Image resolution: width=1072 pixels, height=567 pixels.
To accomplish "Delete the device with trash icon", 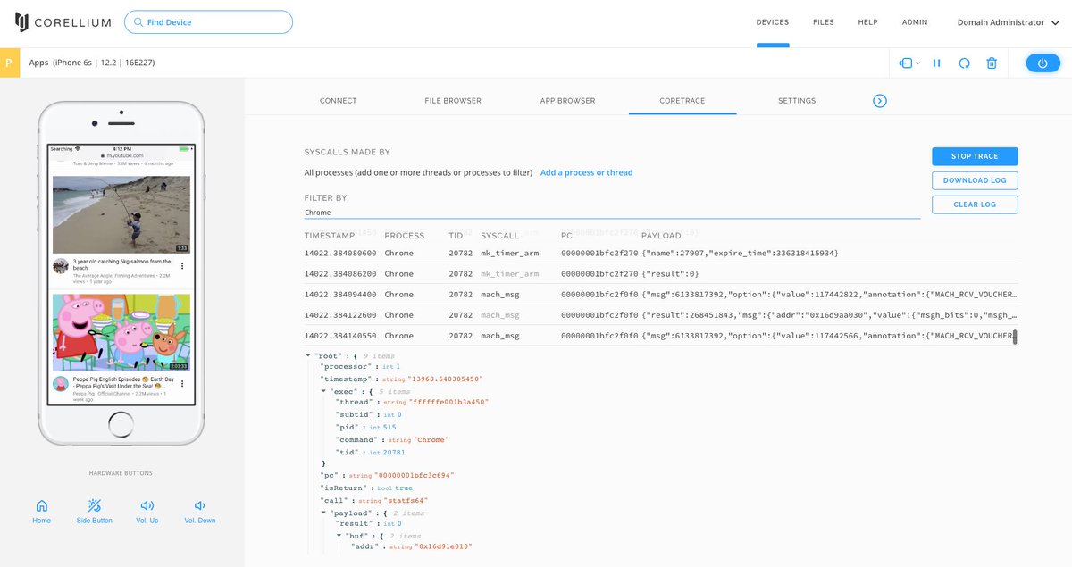I will pyautogui.click(x=992, y=63).
